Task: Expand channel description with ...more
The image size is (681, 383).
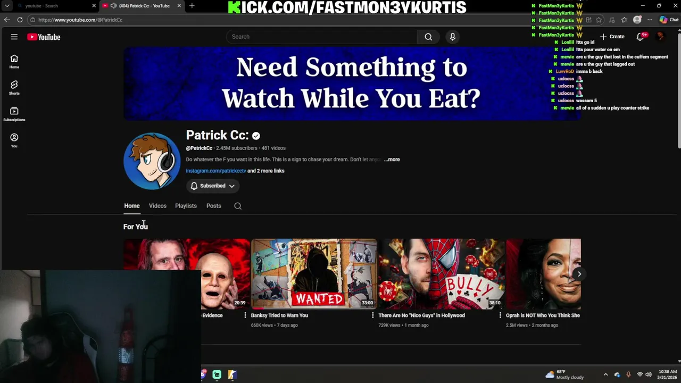Action: 392,160
